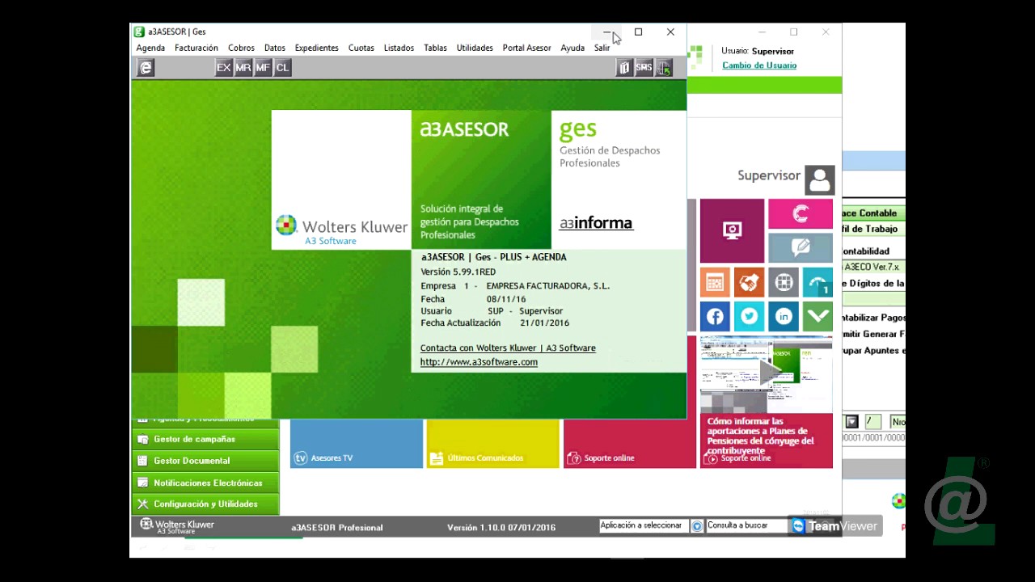Screen dimensions: 1035x582
Task: Open the http://www.a3software.com link
Action: pyautogui.click(x=479, y=361)
